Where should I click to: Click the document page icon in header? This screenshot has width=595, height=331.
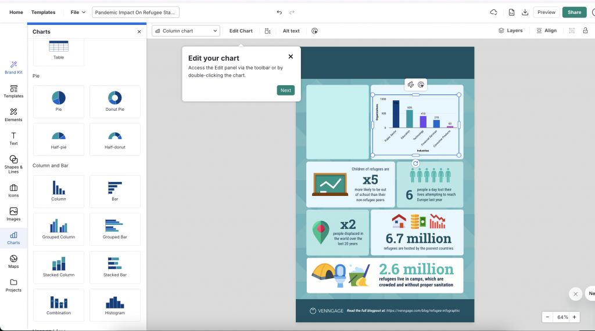point(511,12)
